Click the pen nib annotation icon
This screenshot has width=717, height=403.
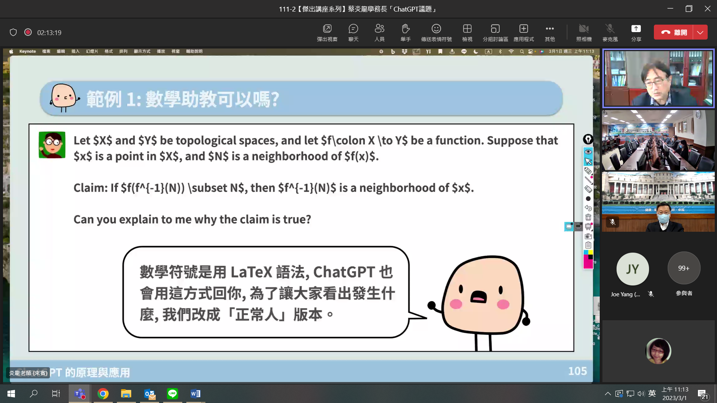[588, 139]
